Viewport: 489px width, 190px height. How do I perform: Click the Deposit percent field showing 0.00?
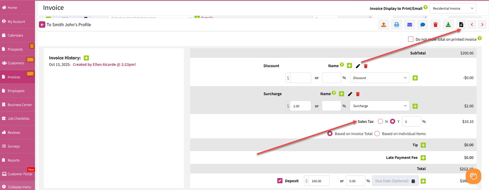tap(356, 181)
